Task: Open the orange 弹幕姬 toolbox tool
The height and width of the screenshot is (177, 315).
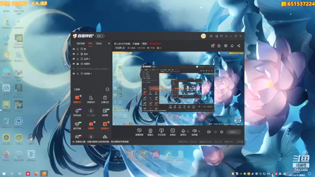Action: (91, 125)
